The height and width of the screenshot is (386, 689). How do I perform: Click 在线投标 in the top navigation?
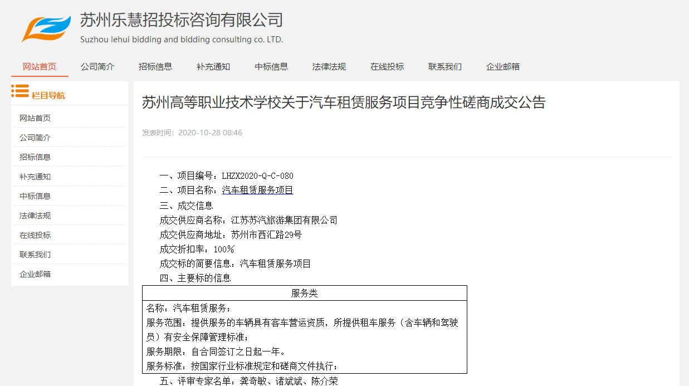click(387, 66)
